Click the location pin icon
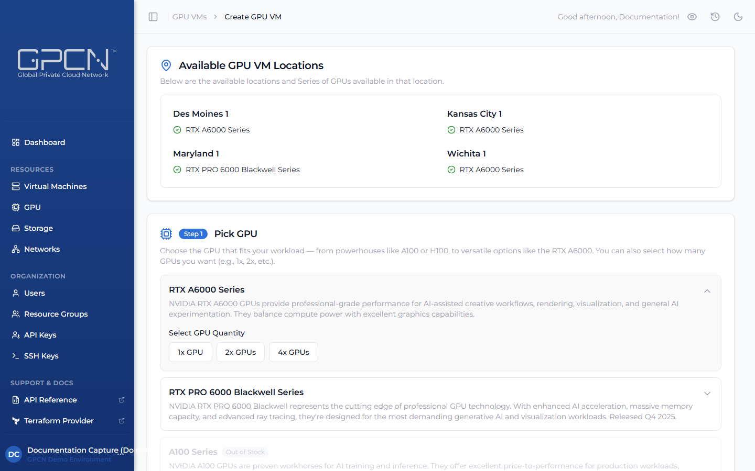This screenshot has width=755, height=471. [166, 65]
